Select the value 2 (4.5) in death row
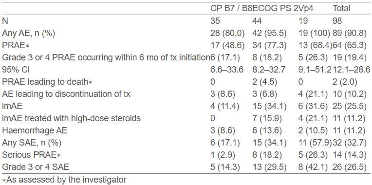372x185 pixels. tap(264, 82)
